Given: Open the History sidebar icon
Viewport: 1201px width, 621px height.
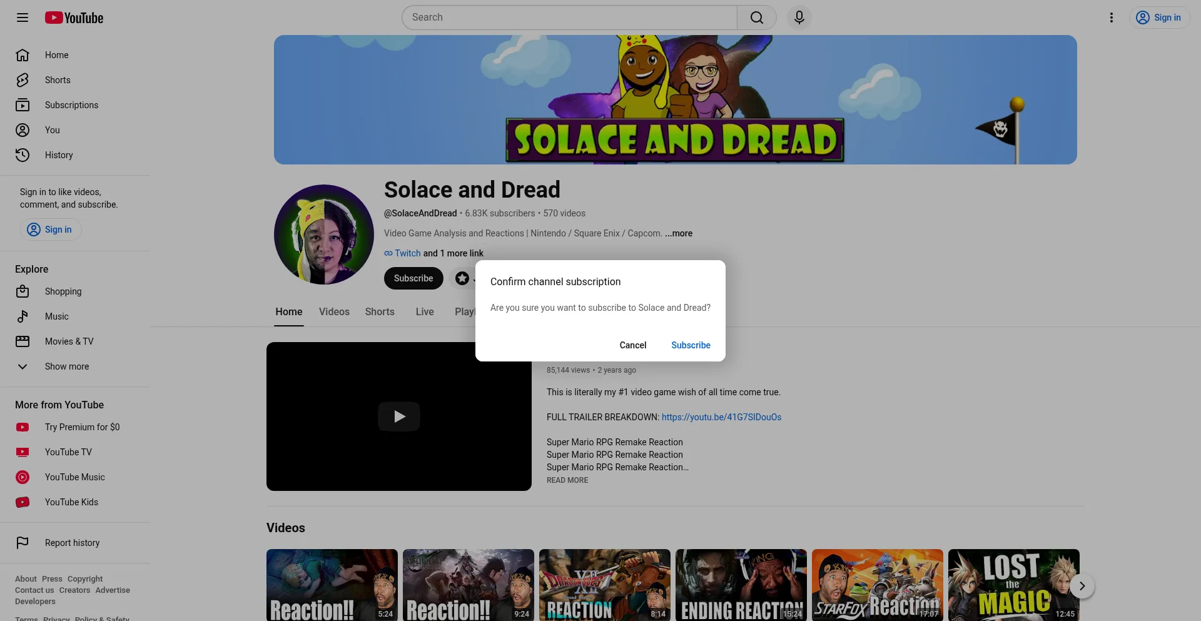Looking at the screenshot, I should point(23,155).
